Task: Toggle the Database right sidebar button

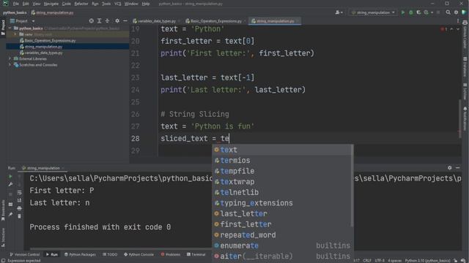Action: coord(465,66)
